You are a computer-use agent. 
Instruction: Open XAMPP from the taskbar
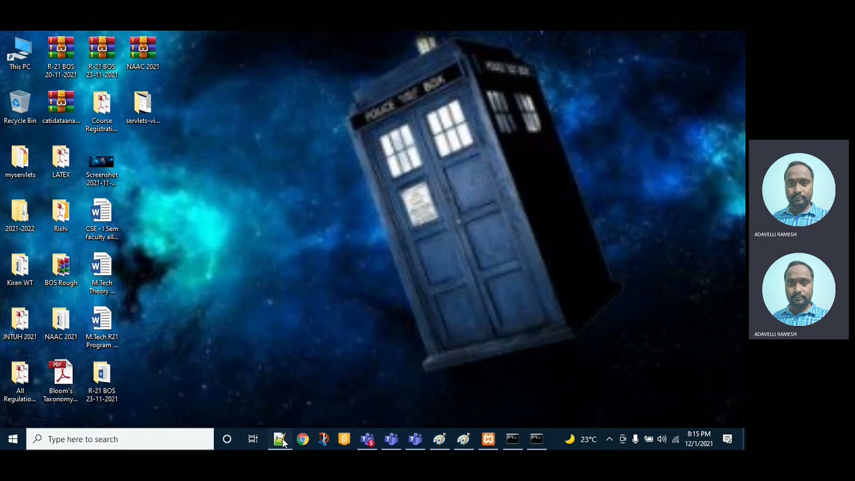point(488,439)
